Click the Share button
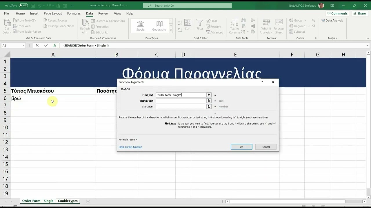 click(359, 13)
